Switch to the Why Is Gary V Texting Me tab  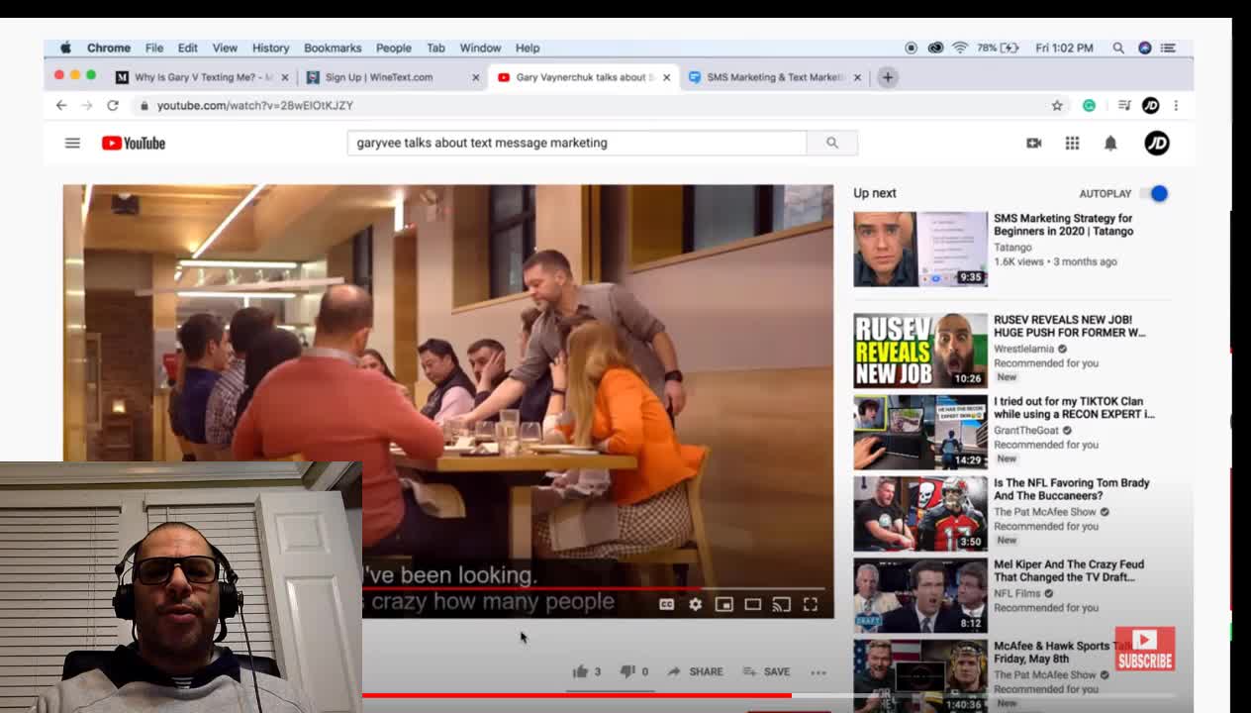[203, 77]
